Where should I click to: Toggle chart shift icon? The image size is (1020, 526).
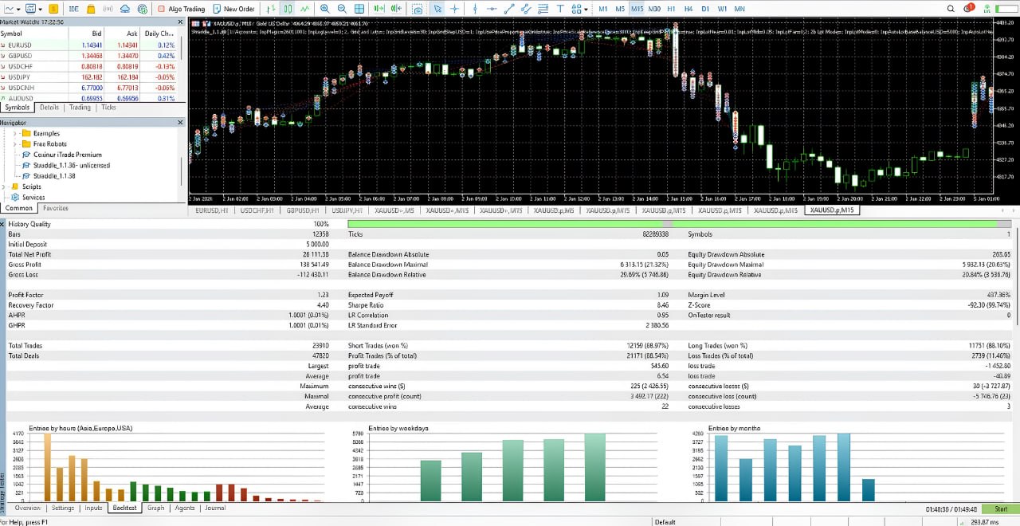396,9
